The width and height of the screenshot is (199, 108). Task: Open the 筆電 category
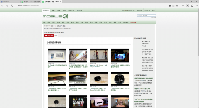pos(63,22)
